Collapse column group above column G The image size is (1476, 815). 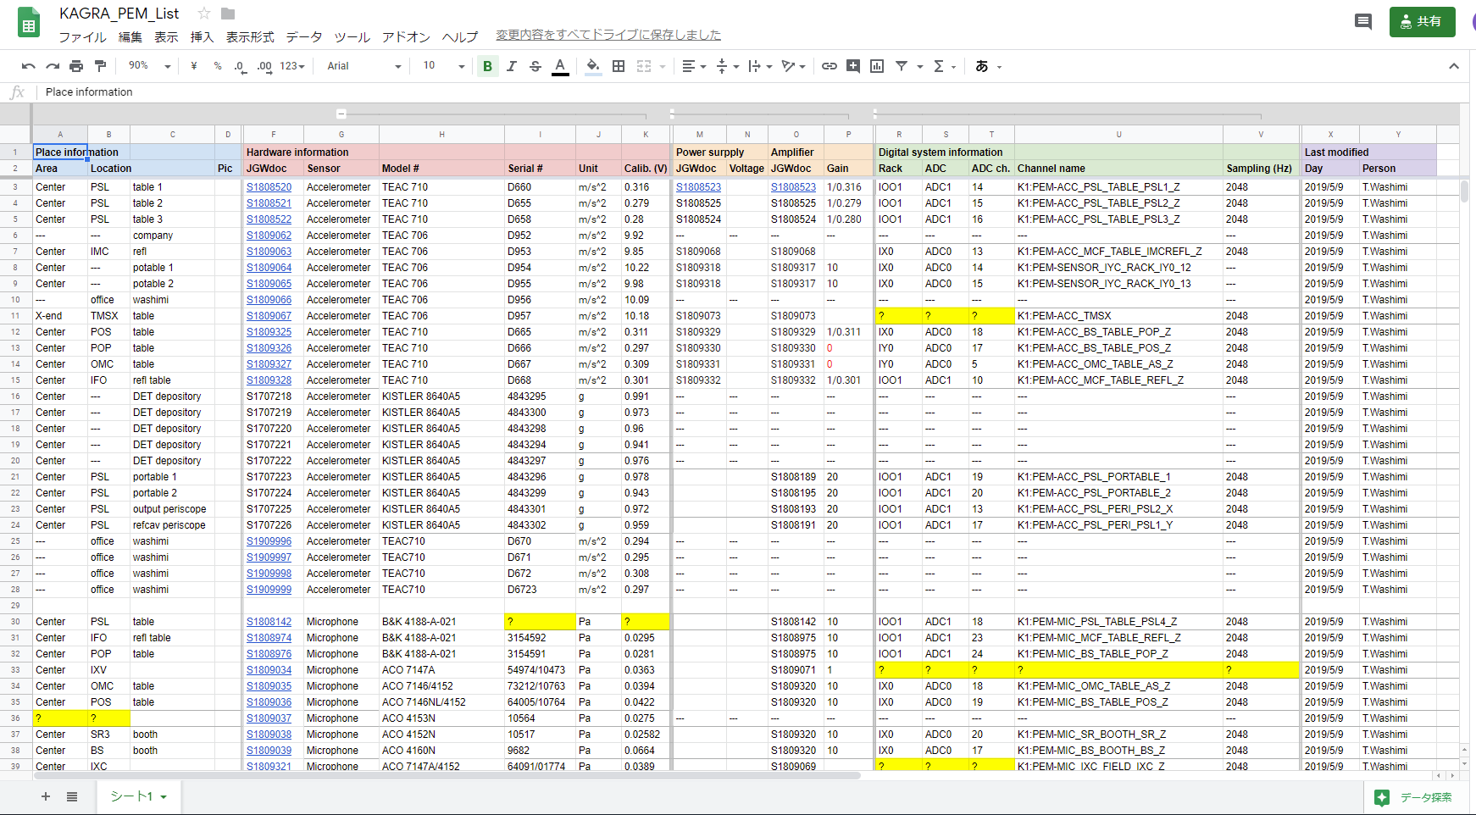(341, 114)
